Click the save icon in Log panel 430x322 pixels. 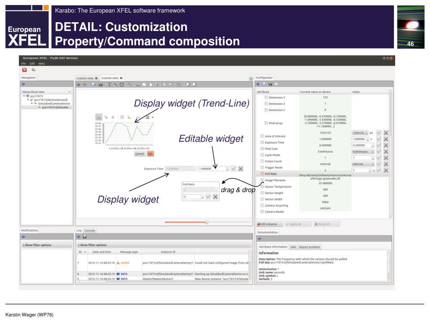pos(85,237)
